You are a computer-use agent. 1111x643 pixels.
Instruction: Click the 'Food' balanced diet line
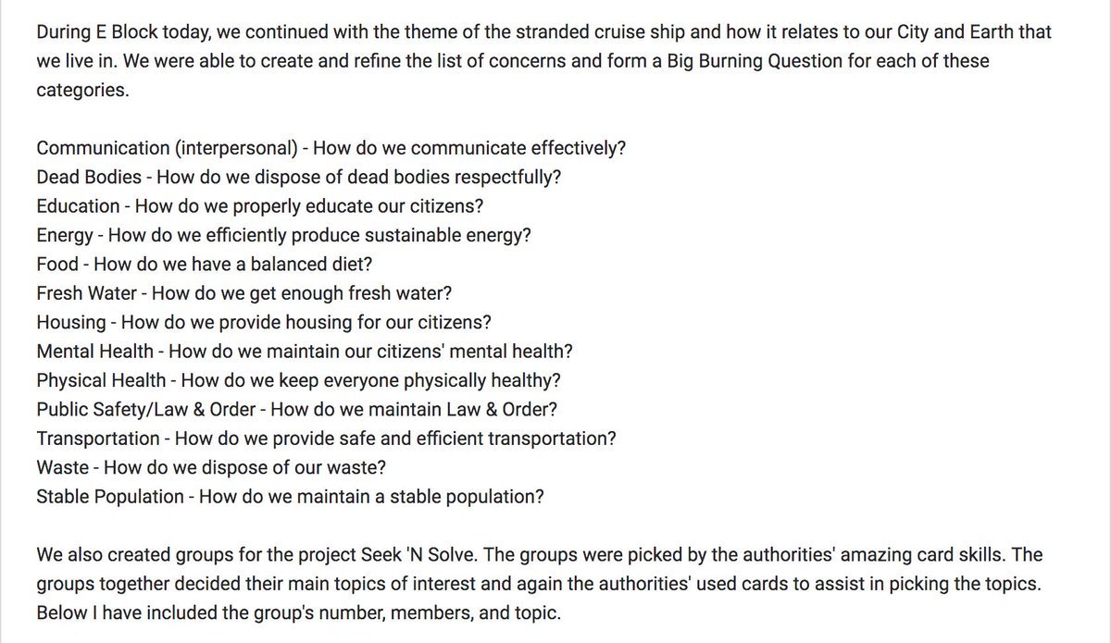click(x=205, y=264)
